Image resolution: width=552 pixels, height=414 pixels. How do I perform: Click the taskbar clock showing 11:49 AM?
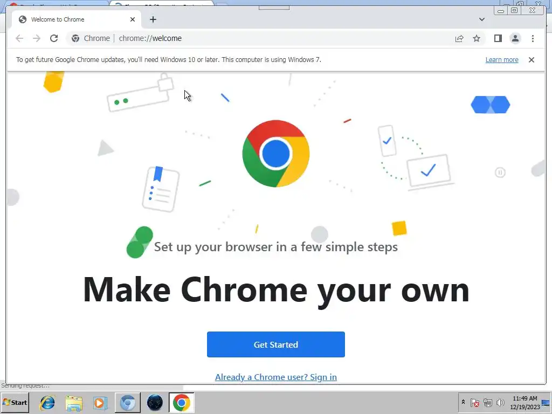click(x=525, y=402)
